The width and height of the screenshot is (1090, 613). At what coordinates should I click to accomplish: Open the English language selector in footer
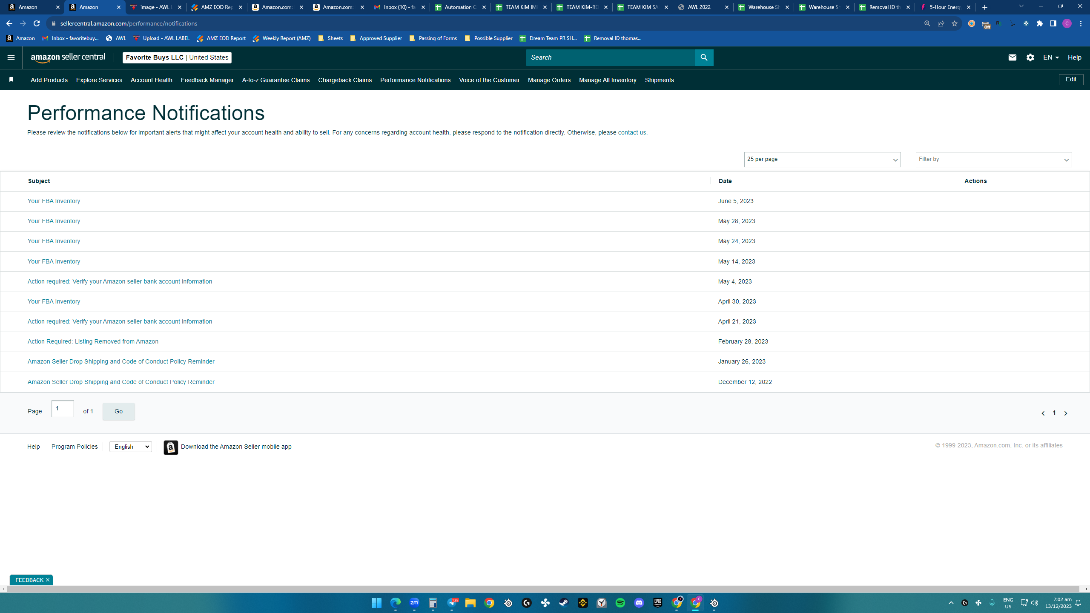[x=131, y=447]
